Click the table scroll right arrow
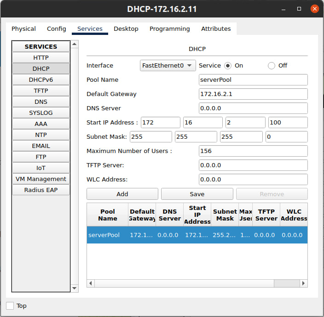This screenshot has width=324, height=317. point(303,283)
